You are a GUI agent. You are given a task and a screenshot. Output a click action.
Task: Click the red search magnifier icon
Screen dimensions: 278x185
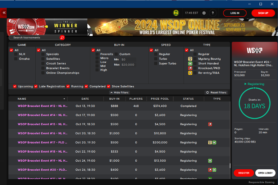[x=62, y=38]
